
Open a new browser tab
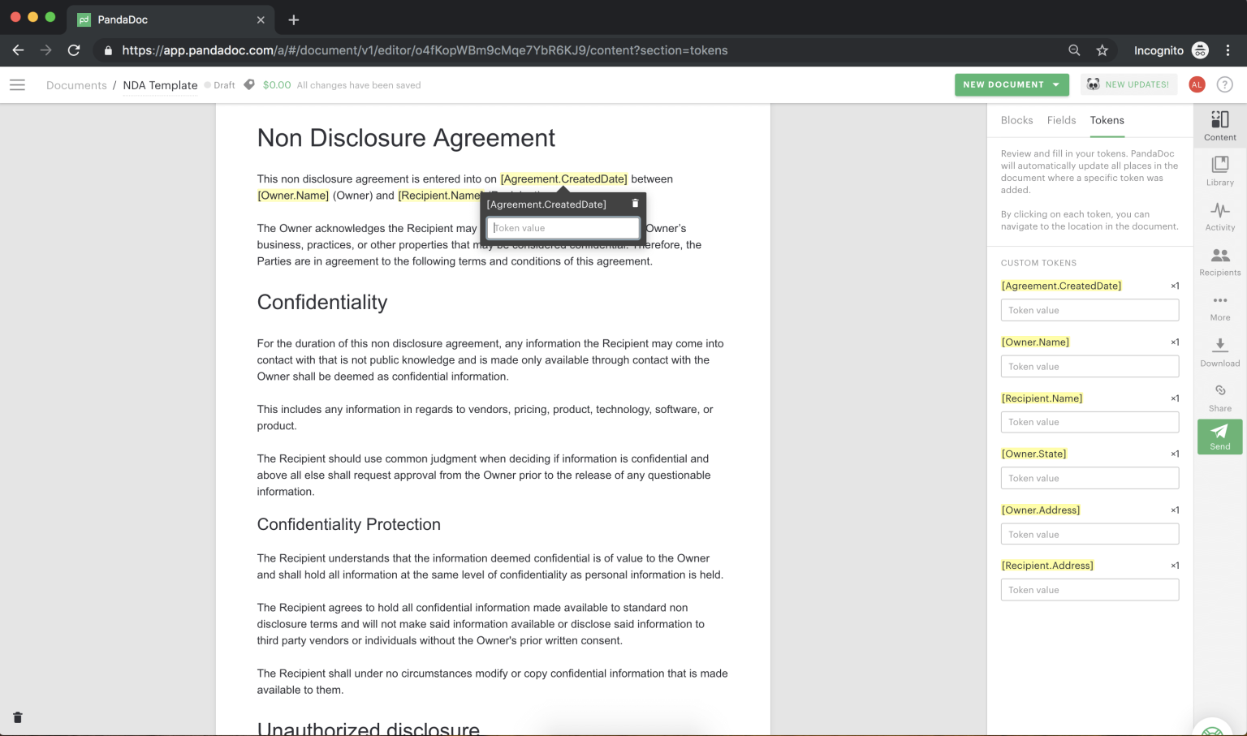click(x=294, y=19)
